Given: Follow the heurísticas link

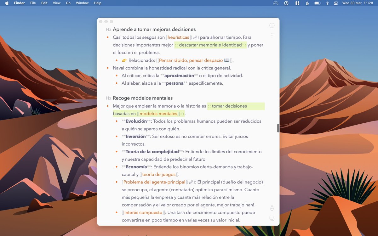Looking at the screenshot, I should tap(178, 37).
